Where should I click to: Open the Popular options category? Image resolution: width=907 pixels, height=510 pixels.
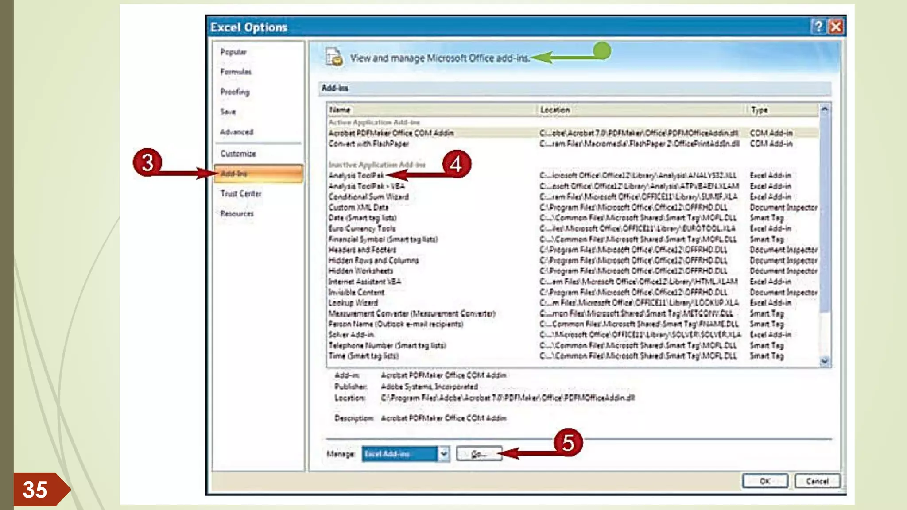233,52
